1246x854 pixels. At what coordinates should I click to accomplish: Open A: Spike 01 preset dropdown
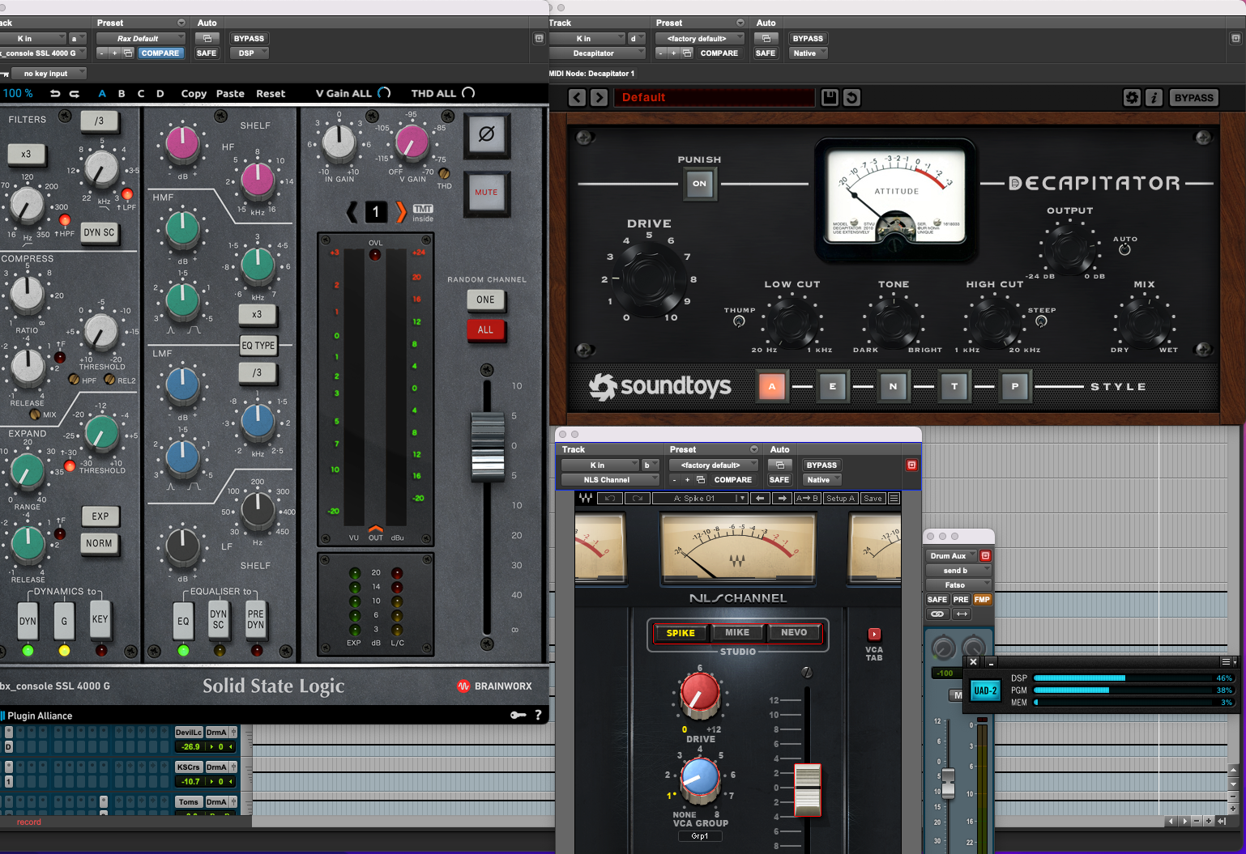coord(700,499)
